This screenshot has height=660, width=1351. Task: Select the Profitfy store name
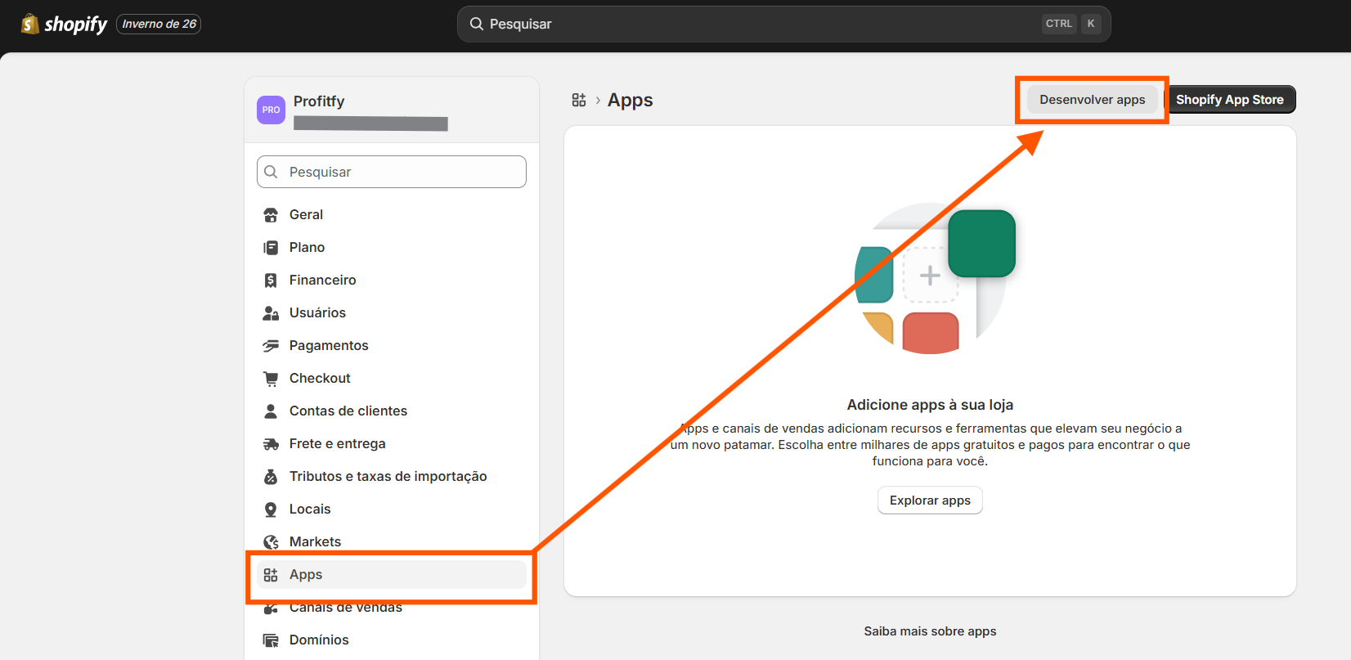319,101
